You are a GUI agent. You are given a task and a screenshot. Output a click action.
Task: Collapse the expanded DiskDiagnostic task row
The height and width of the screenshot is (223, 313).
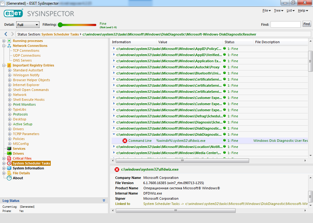point(114,134)
